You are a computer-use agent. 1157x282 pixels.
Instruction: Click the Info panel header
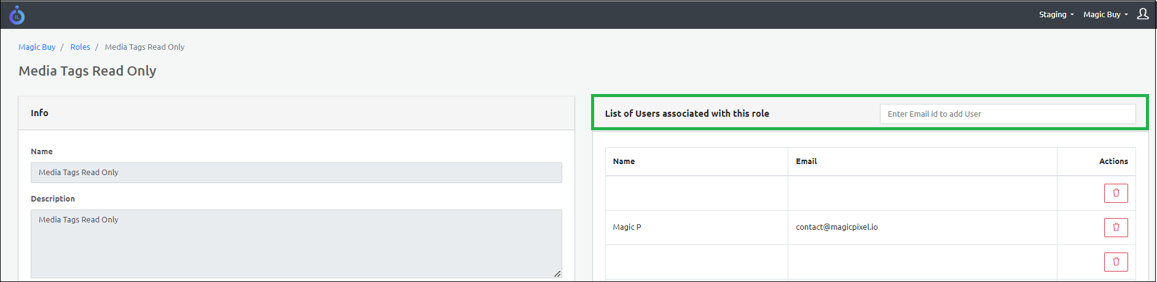click(296, 113)
